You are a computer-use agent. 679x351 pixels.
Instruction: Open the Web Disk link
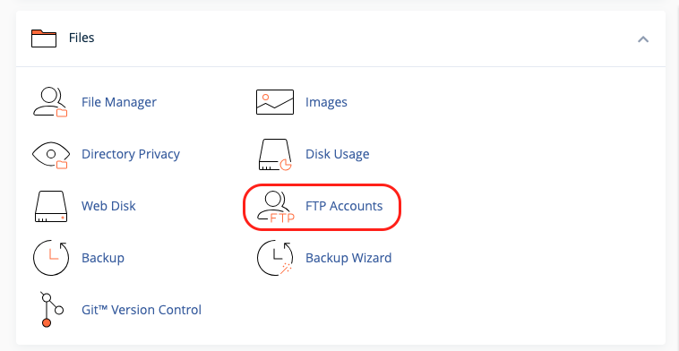108,206
